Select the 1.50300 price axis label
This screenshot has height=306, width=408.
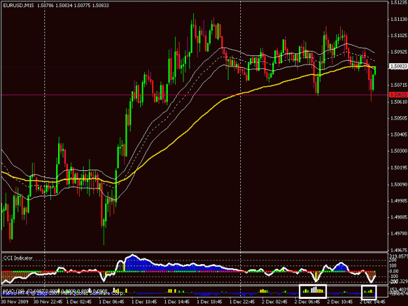(x=399, y=151)
